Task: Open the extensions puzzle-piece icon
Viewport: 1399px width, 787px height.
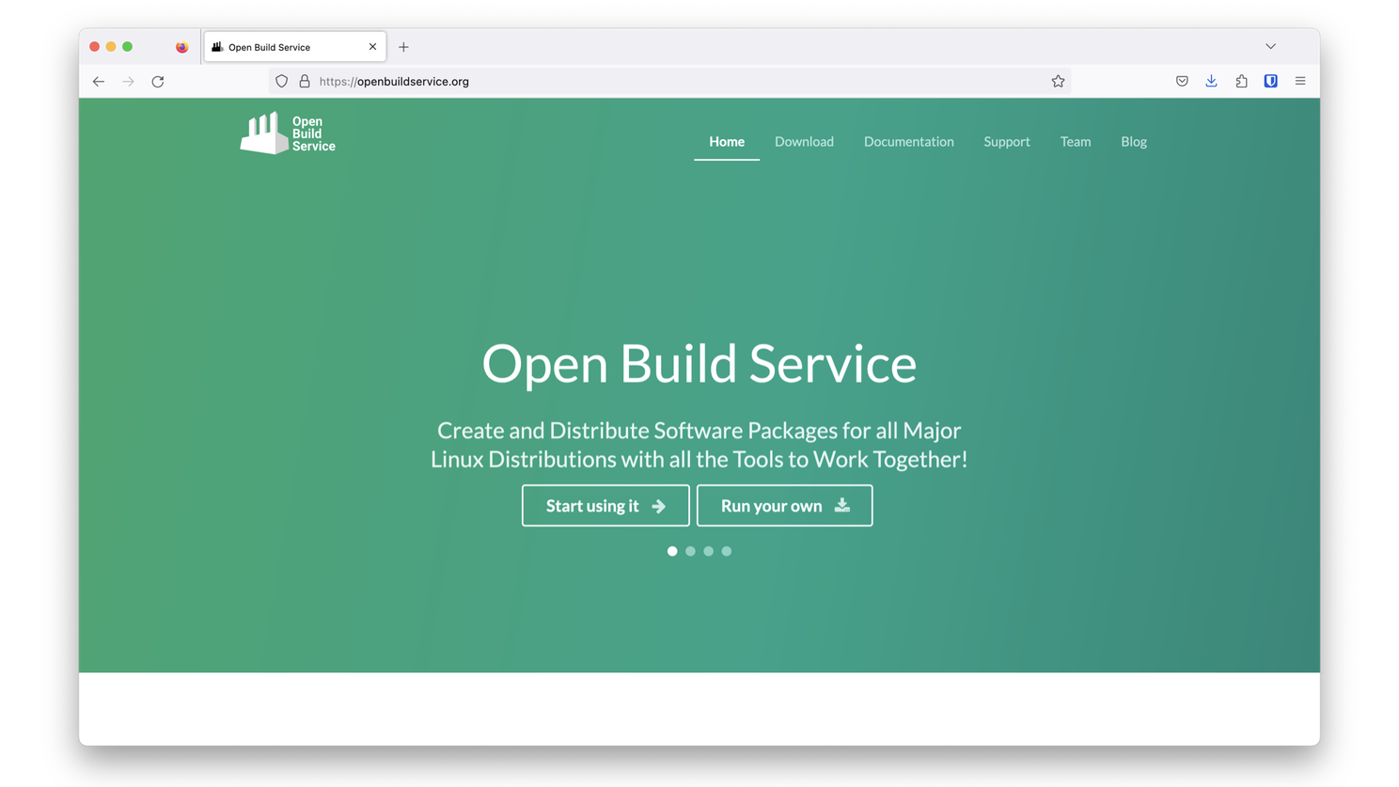Action: [x=1241, y=82]
